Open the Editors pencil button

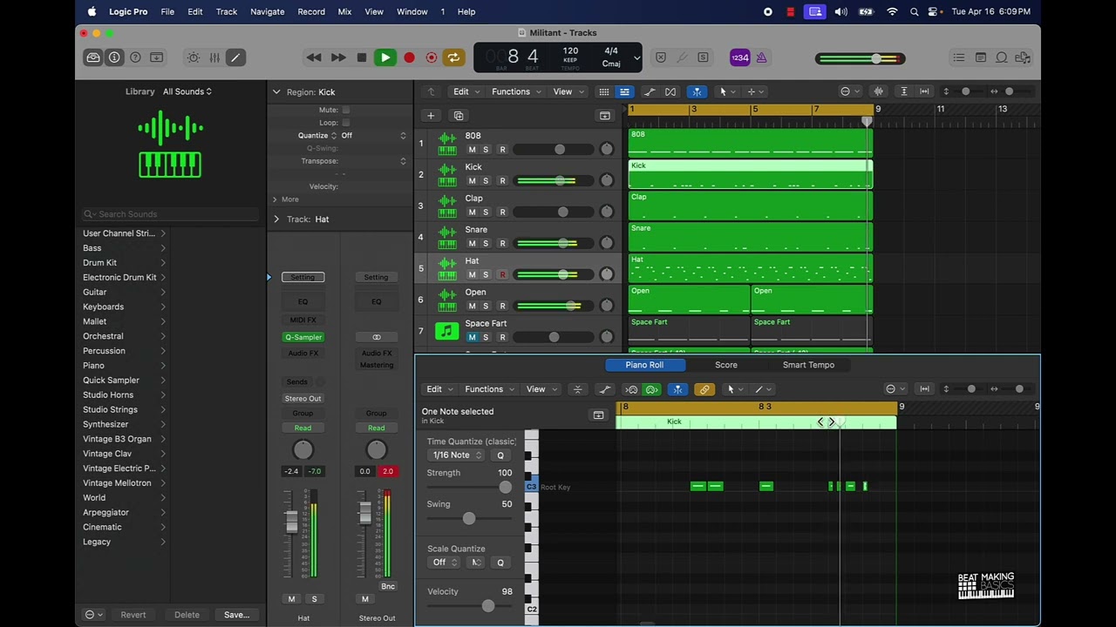[x=235, y=57]
